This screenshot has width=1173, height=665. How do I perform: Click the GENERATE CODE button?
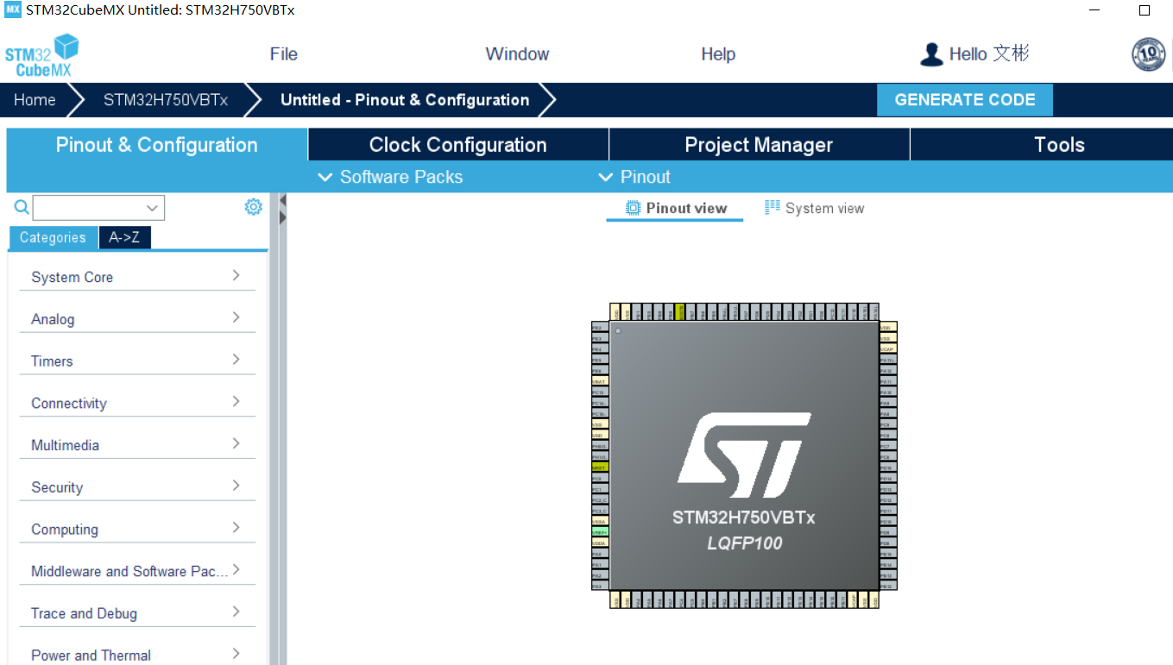tap(965, 100)
